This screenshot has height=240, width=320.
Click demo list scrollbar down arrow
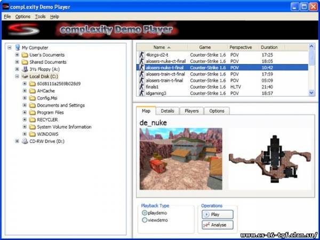pos(311,93)
